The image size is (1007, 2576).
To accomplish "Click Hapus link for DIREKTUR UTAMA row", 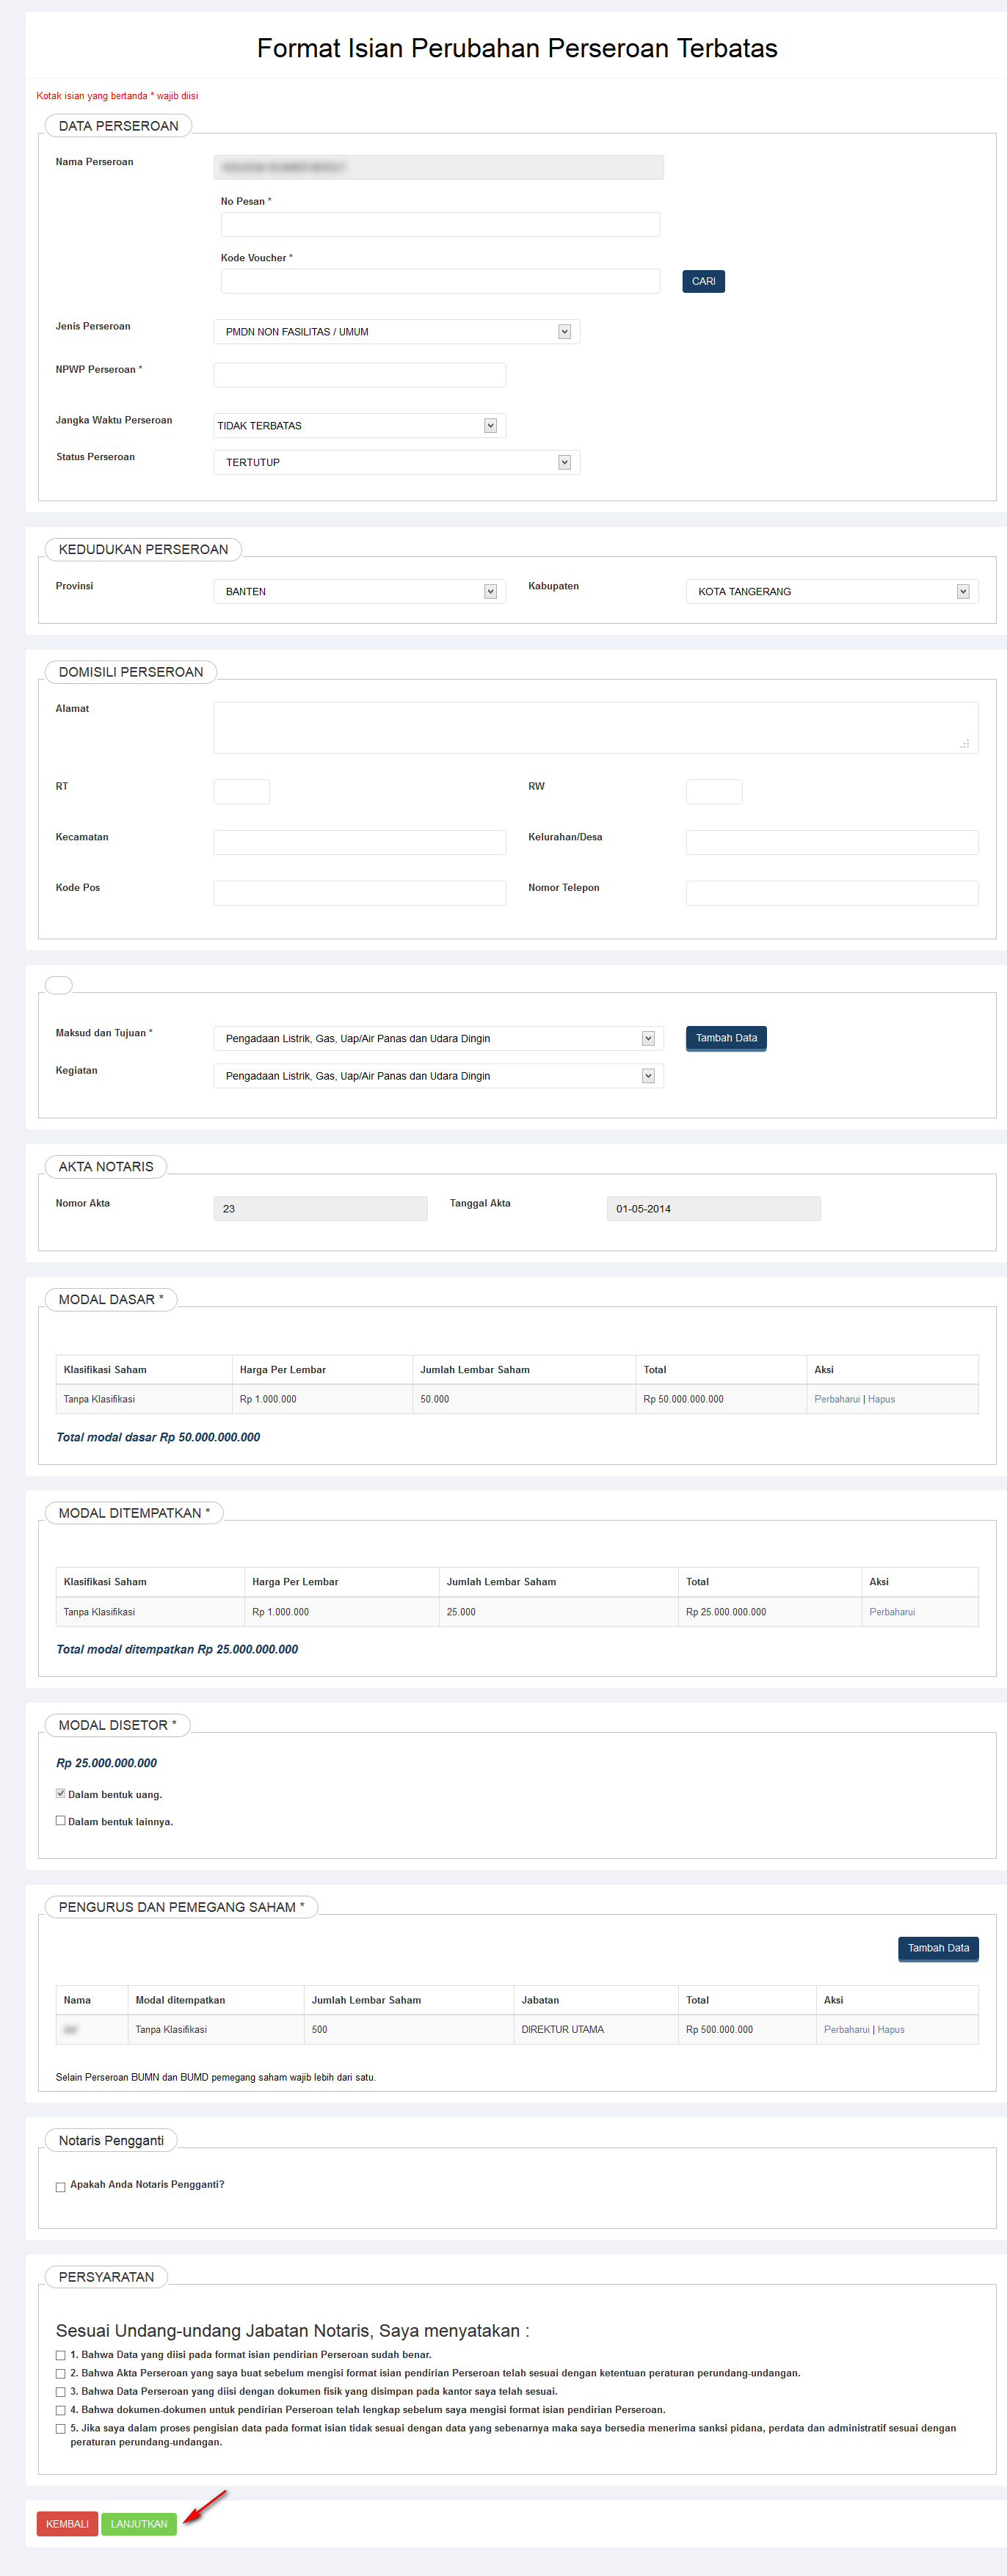I will 890,2029.
